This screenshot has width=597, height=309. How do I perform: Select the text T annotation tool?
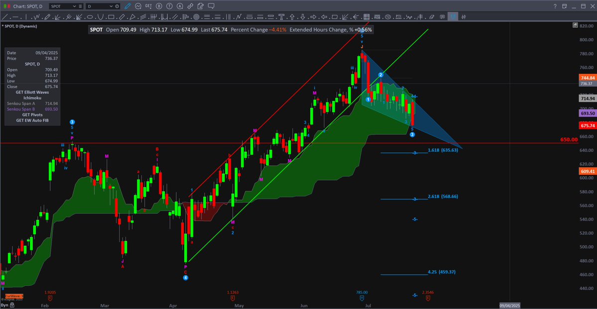coord(281,17)
